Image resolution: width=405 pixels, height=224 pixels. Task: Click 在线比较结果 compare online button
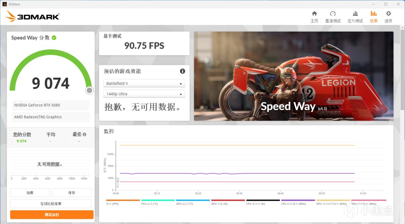click(51, 204)
